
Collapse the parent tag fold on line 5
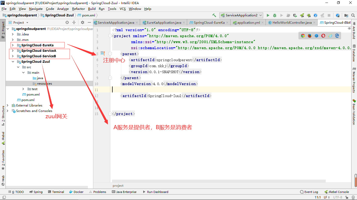point(110,54)
